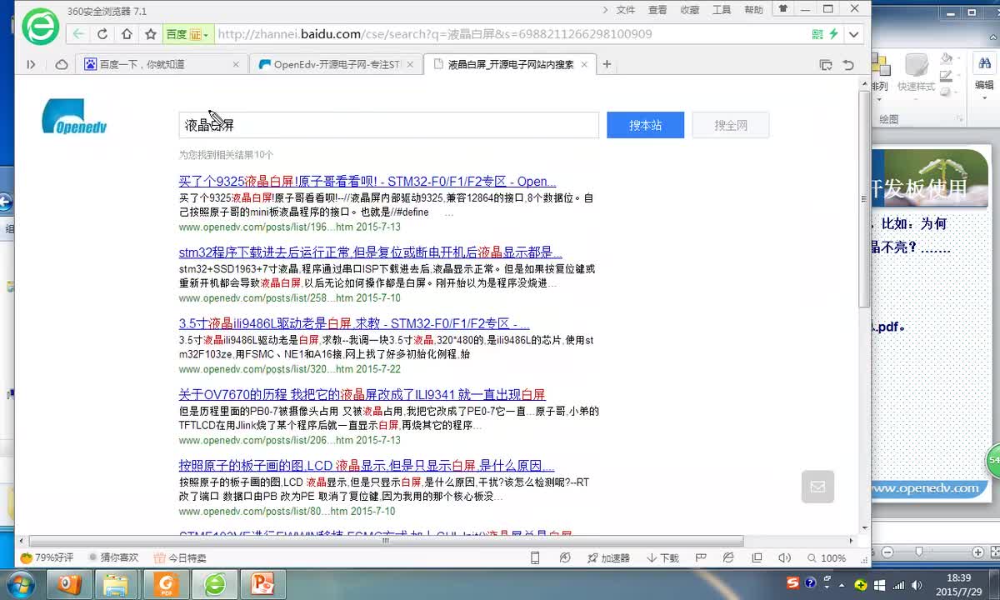The height and width of the screenshot is (600, 1000).
Task: Switch to the 百度一下，你就知道 tab
Action: pos(162,64)
